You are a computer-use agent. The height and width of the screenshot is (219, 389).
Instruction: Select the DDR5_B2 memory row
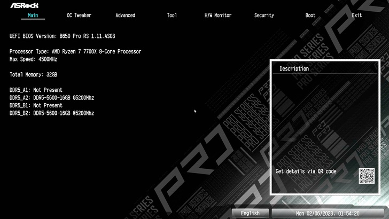[52, 113]
